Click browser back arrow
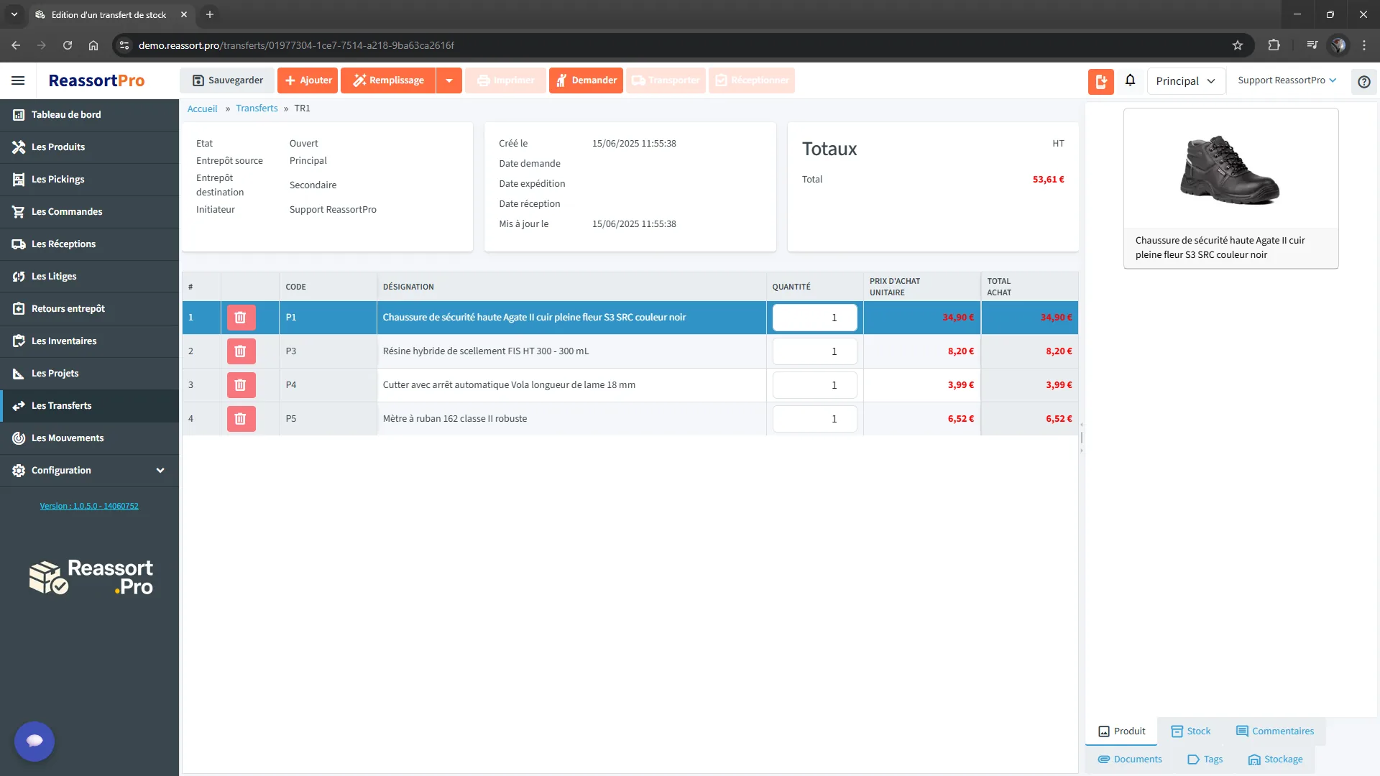 coord(16,45)
